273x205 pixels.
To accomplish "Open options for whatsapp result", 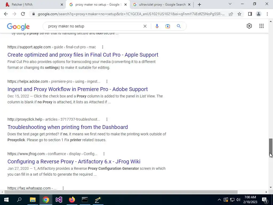I will (63, 188).
